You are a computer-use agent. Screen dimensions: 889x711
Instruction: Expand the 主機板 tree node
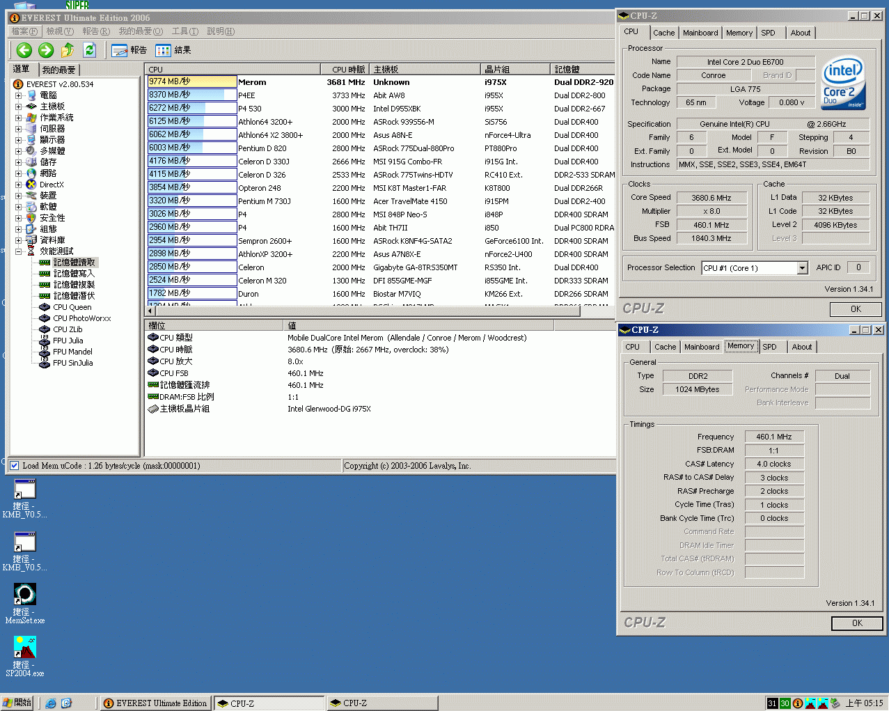pyautogui.click(x=19, y=107)
